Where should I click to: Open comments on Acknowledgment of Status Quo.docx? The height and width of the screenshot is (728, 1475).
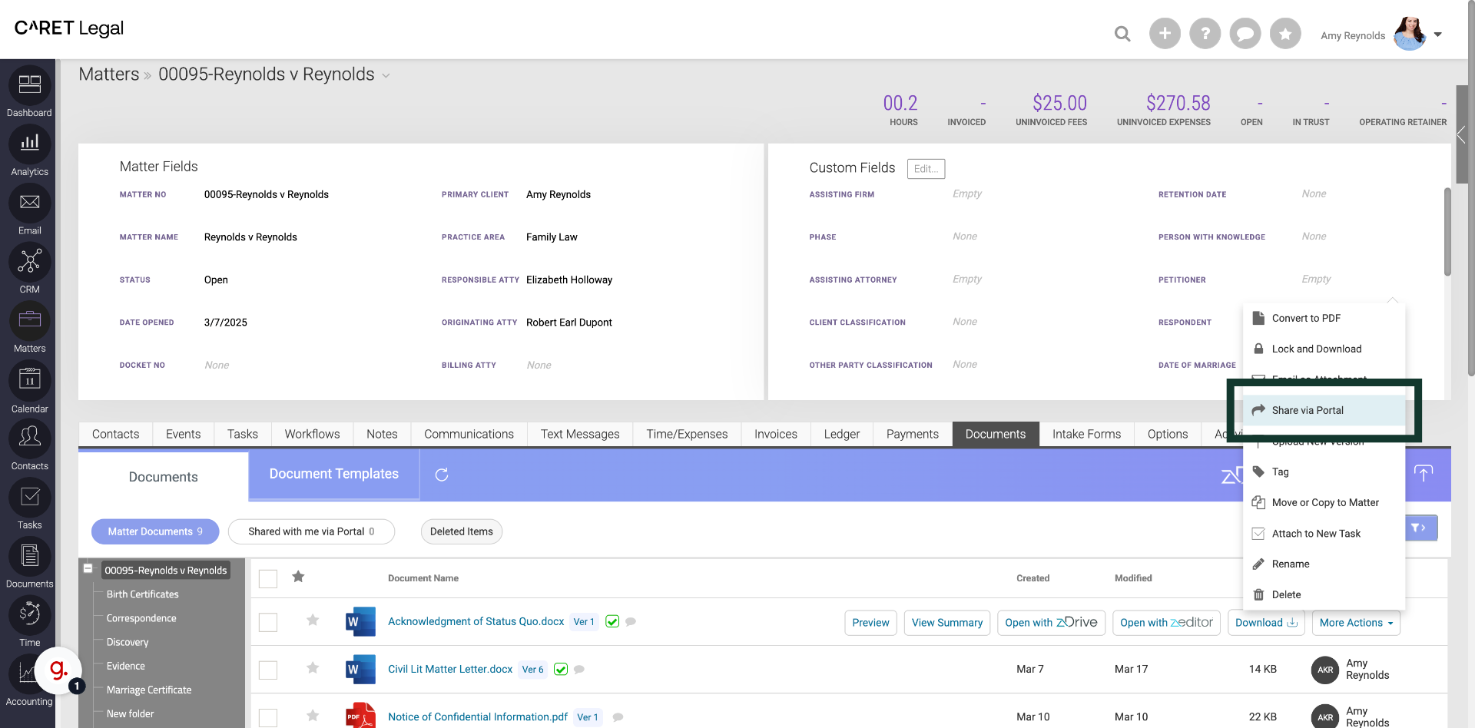(x=631, y=622)
